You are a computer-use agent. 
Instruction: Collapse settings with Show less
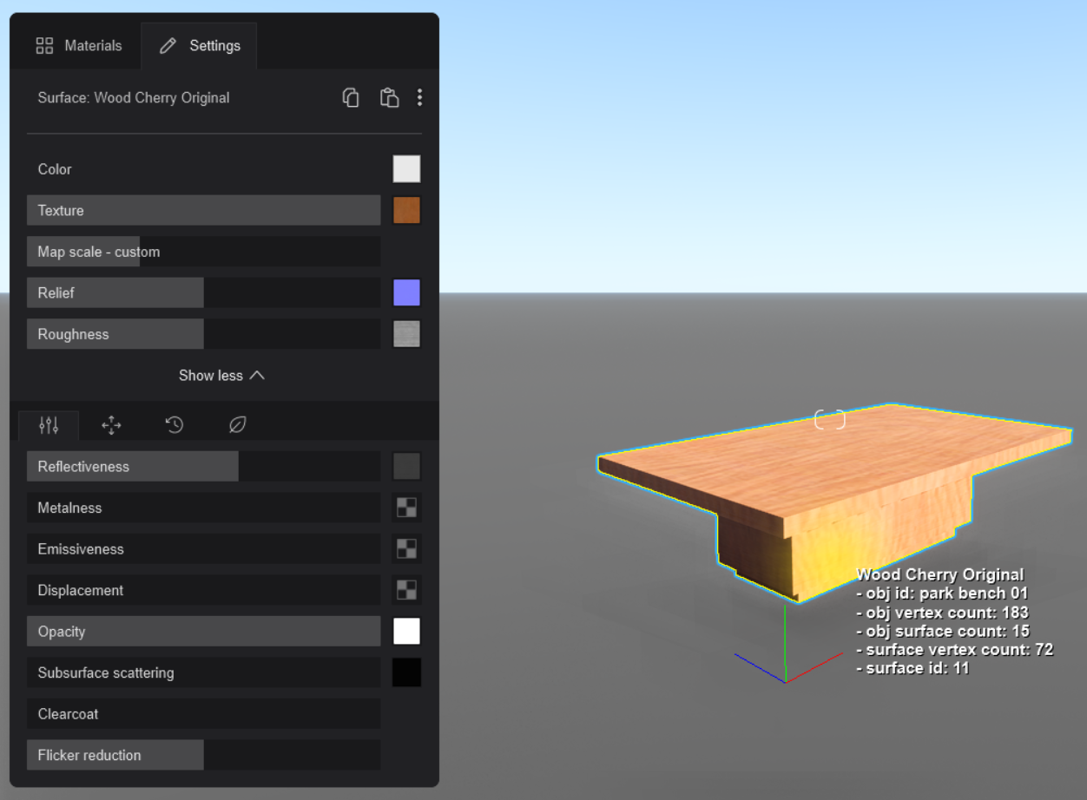pos(221,376)
